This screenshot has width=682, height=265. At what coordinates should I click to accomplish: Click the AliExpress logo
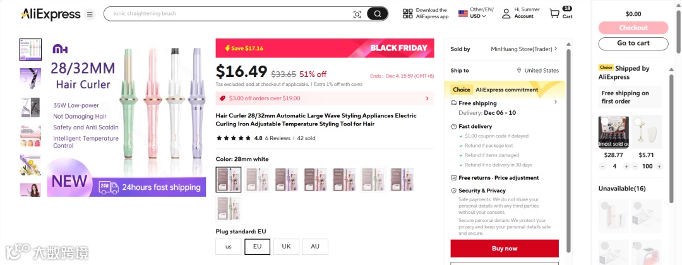pyautogui.click(x=51, y=14)
